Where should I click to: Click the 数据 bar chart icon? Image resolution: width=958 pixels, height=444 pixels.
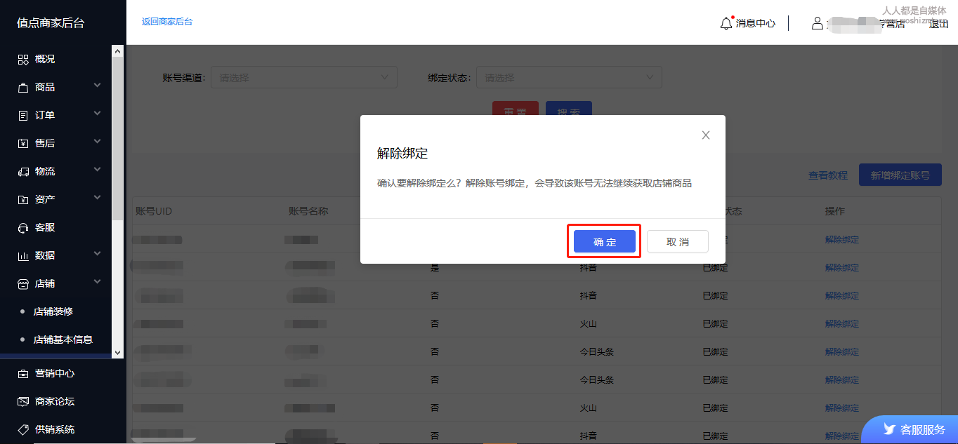pyautogui.click(x=23, y=255)
